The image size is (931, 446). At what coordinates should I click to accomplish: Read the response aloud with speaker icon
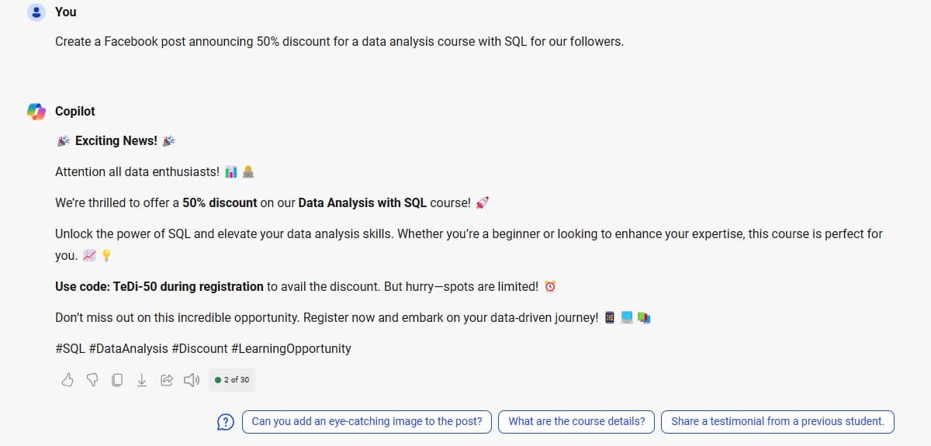pyautogui.click(x=191, y=380)
